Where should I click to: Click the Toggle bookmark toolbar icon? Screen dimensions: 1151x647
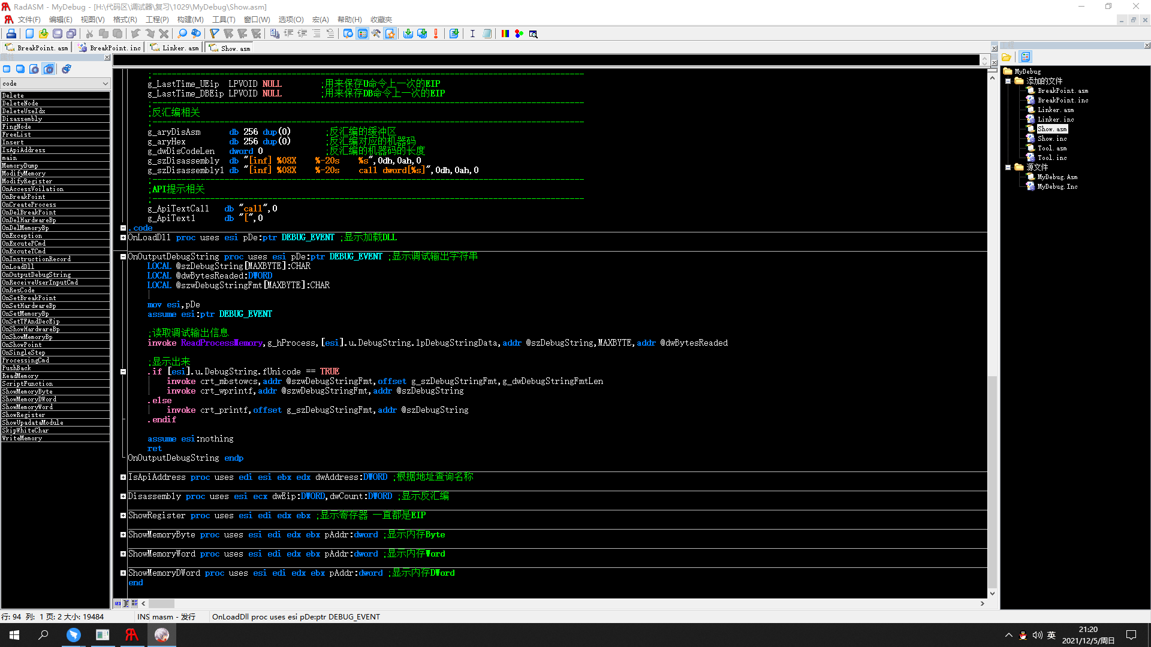click(214, 34)
